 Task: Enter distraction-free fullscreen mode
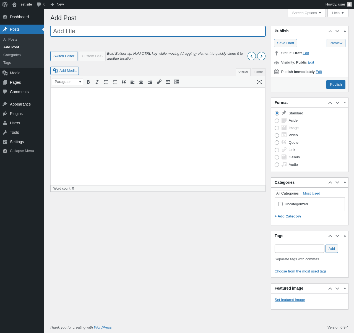point(259,82)
